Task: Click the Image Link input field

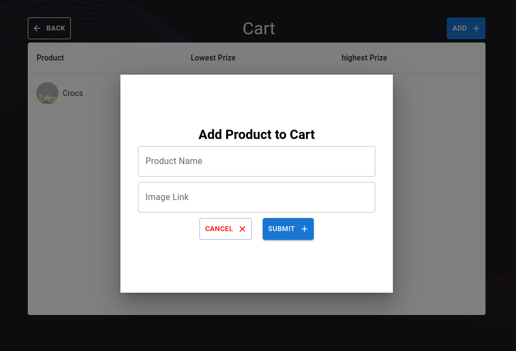Action: point(256,197)
